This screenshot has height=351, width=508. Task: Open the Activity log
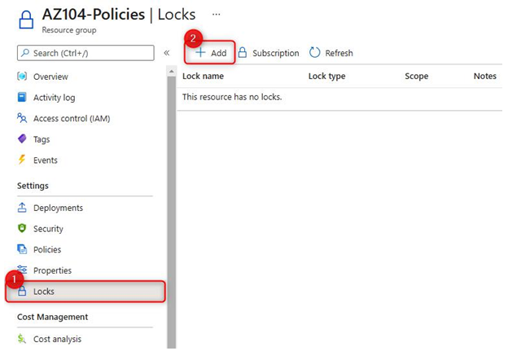pyautogui.click(x=54, y=98)
